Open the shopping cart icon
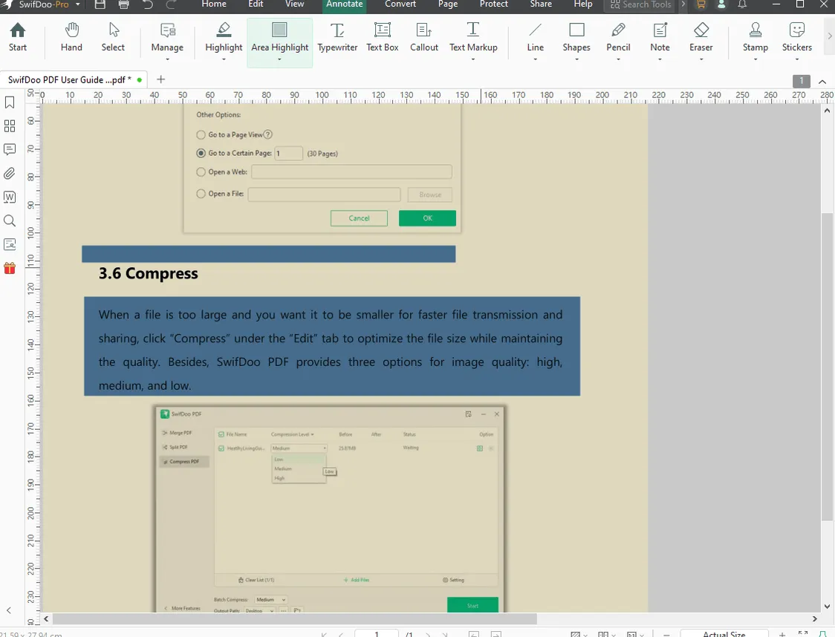Viewport: 835px width, 637px height. [701, 4]
